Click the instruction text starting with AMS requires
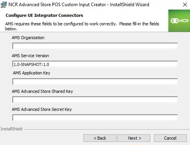 coord(82,26)
